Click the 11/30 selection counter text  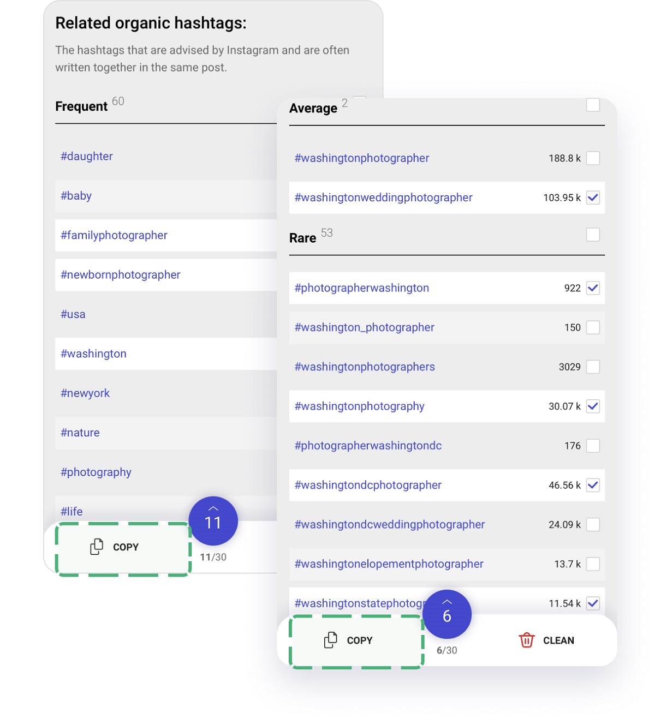pyautogui.click(x=213, y=557)
